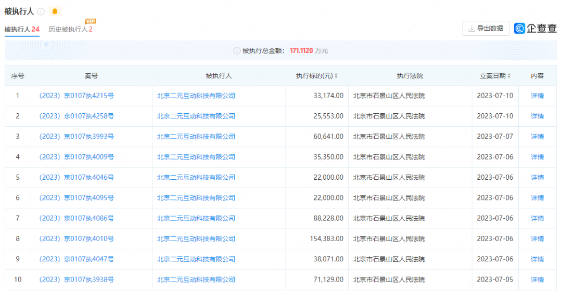Image resolution: width=562 pixels, height=293 pixels.
Task: Open 北京二元互动科技有限公司 link in row 10
Action: (196, 279)
